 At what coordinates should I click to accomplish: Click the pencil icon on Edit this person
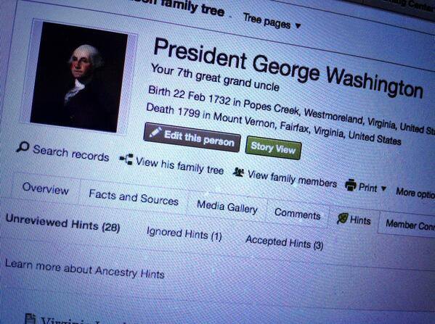[155, 133]
